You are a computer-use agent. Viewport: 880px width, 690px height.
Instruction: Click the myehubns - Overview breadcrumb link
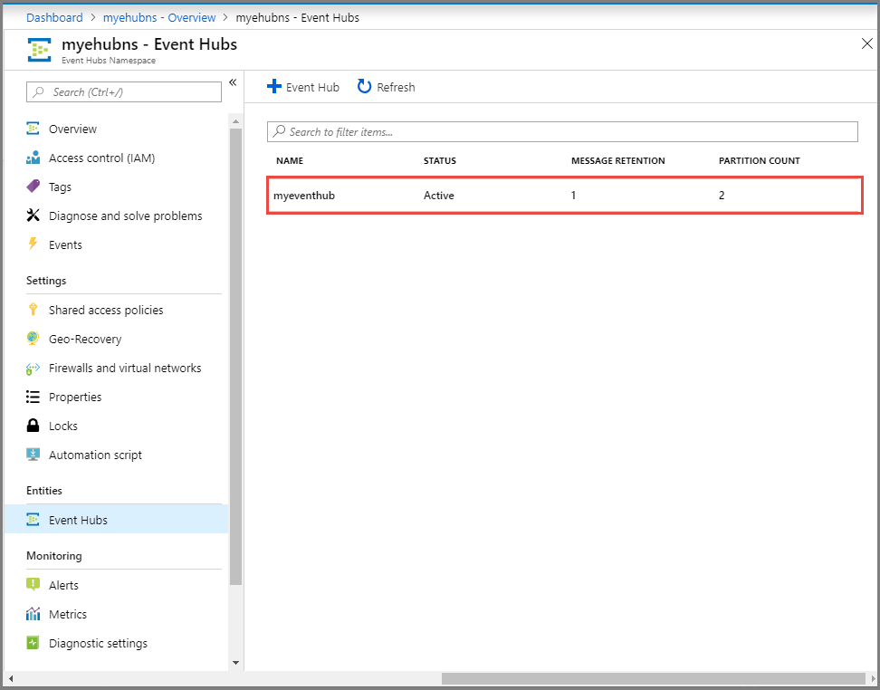(159, 17)
